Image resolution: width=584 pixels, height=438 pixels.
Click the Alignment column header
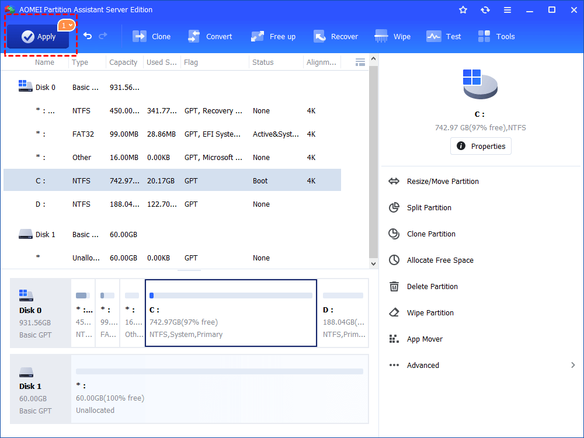(x=321, y=62)
